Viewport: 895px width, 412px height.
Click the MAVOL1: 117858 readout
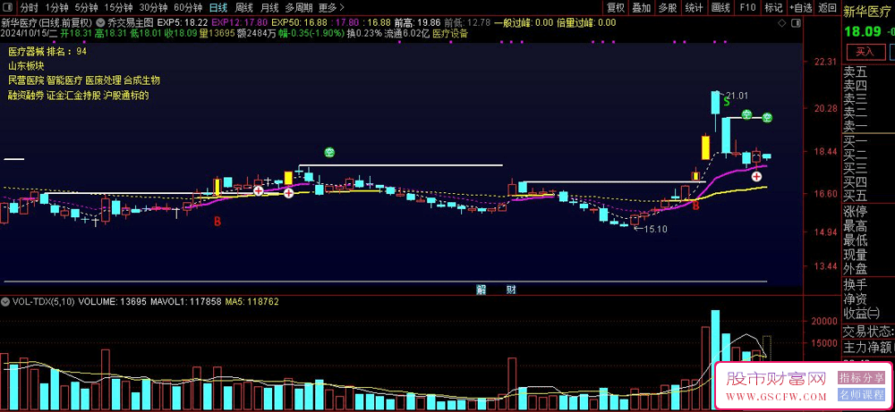click(185, 301)
